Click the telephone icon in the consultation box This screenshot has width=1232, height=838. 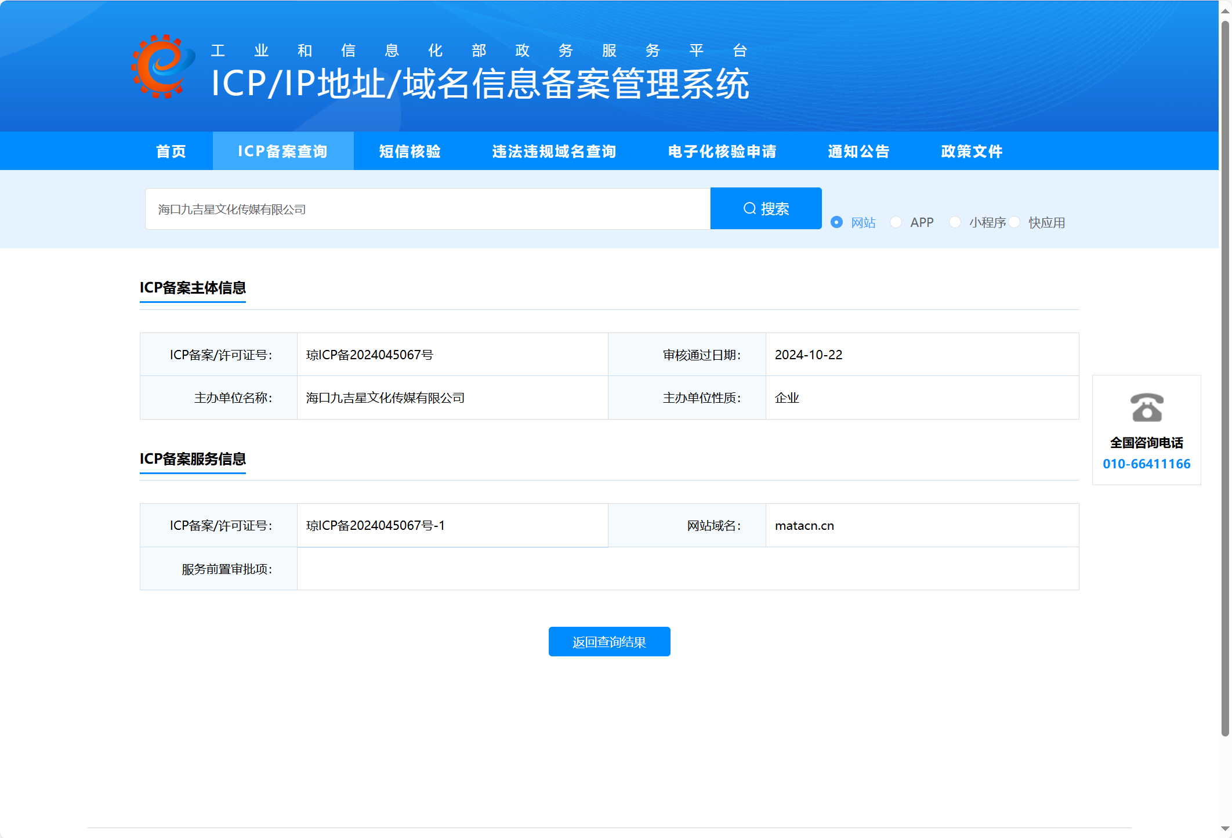(x=1146, y=407)
